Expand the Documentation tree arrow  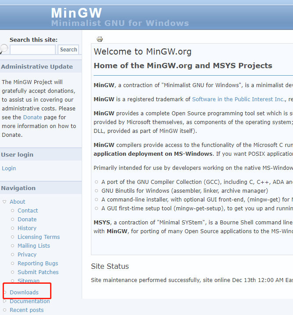pyautogui.click(x=5, y=301)
